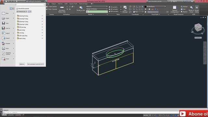Click Animation Motion Path tool
The width and height of the screenshot is (208, 117).
[x=62, y=9]
